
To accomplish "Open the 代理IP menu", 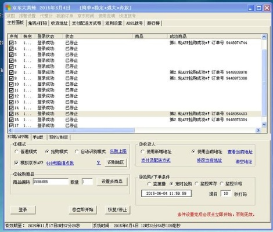I will coord(46,16).
